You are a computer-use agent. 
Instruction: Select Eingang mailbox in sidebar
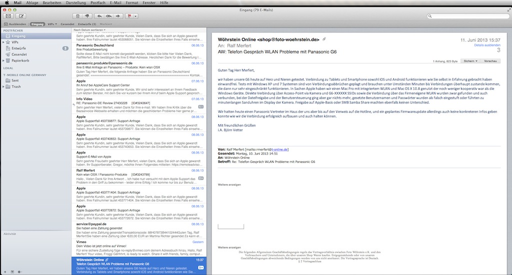(x=36, y=36)
